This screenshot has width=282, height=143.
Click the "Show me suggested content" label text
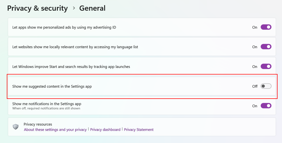click(x=52, y=86)
